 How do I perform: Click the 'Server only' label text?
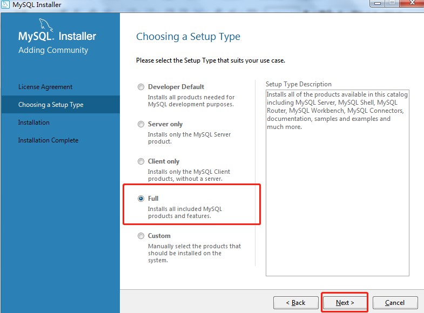coord(165,124)
